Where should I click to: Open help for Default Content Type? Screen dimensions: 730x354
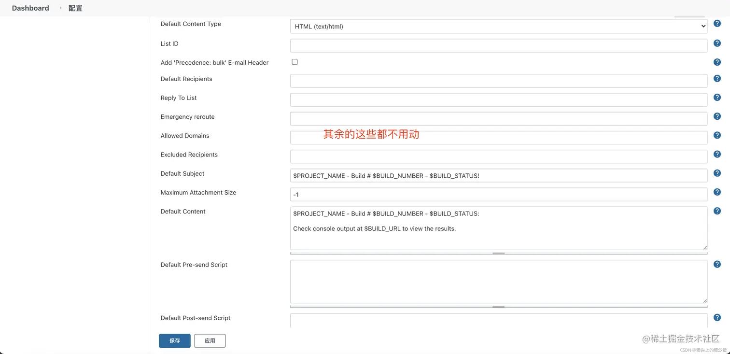tap(717, 24)
